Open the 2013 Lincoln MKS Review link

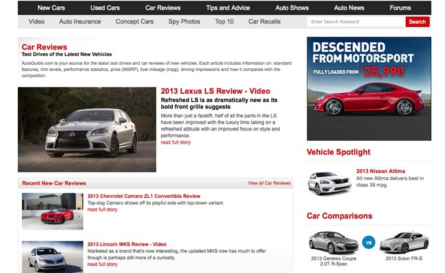[x=127, y=244]
